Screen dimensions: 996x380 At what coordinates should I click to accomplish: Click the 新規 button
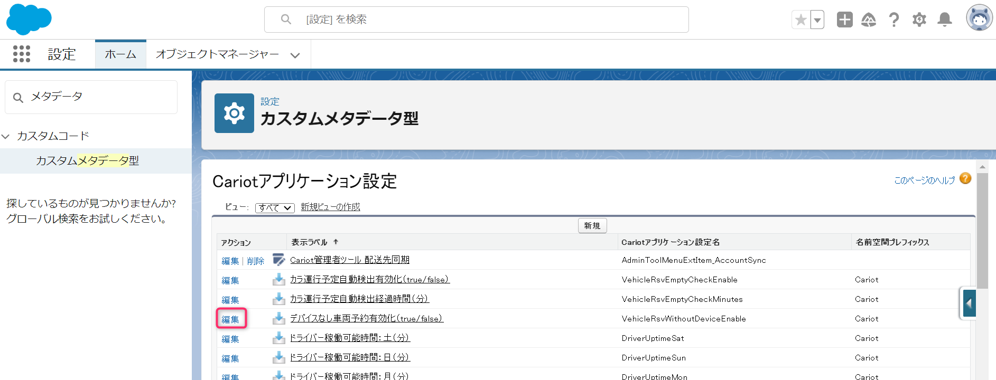[592, 225]
